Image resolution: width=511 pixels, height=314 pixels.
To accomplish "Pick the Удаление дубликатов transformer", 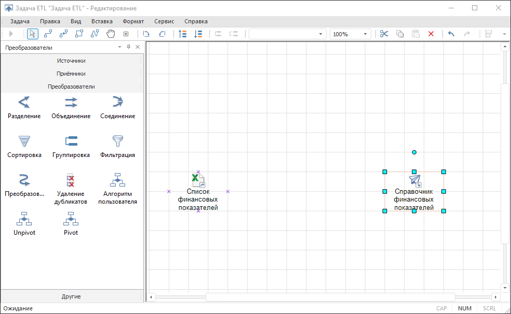I will (71, 180).
